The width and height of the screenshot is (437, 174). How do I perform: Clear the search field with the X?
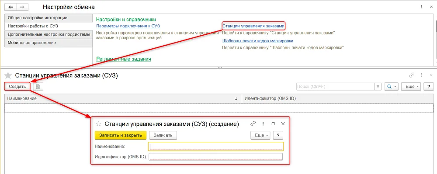click(378, 87)
